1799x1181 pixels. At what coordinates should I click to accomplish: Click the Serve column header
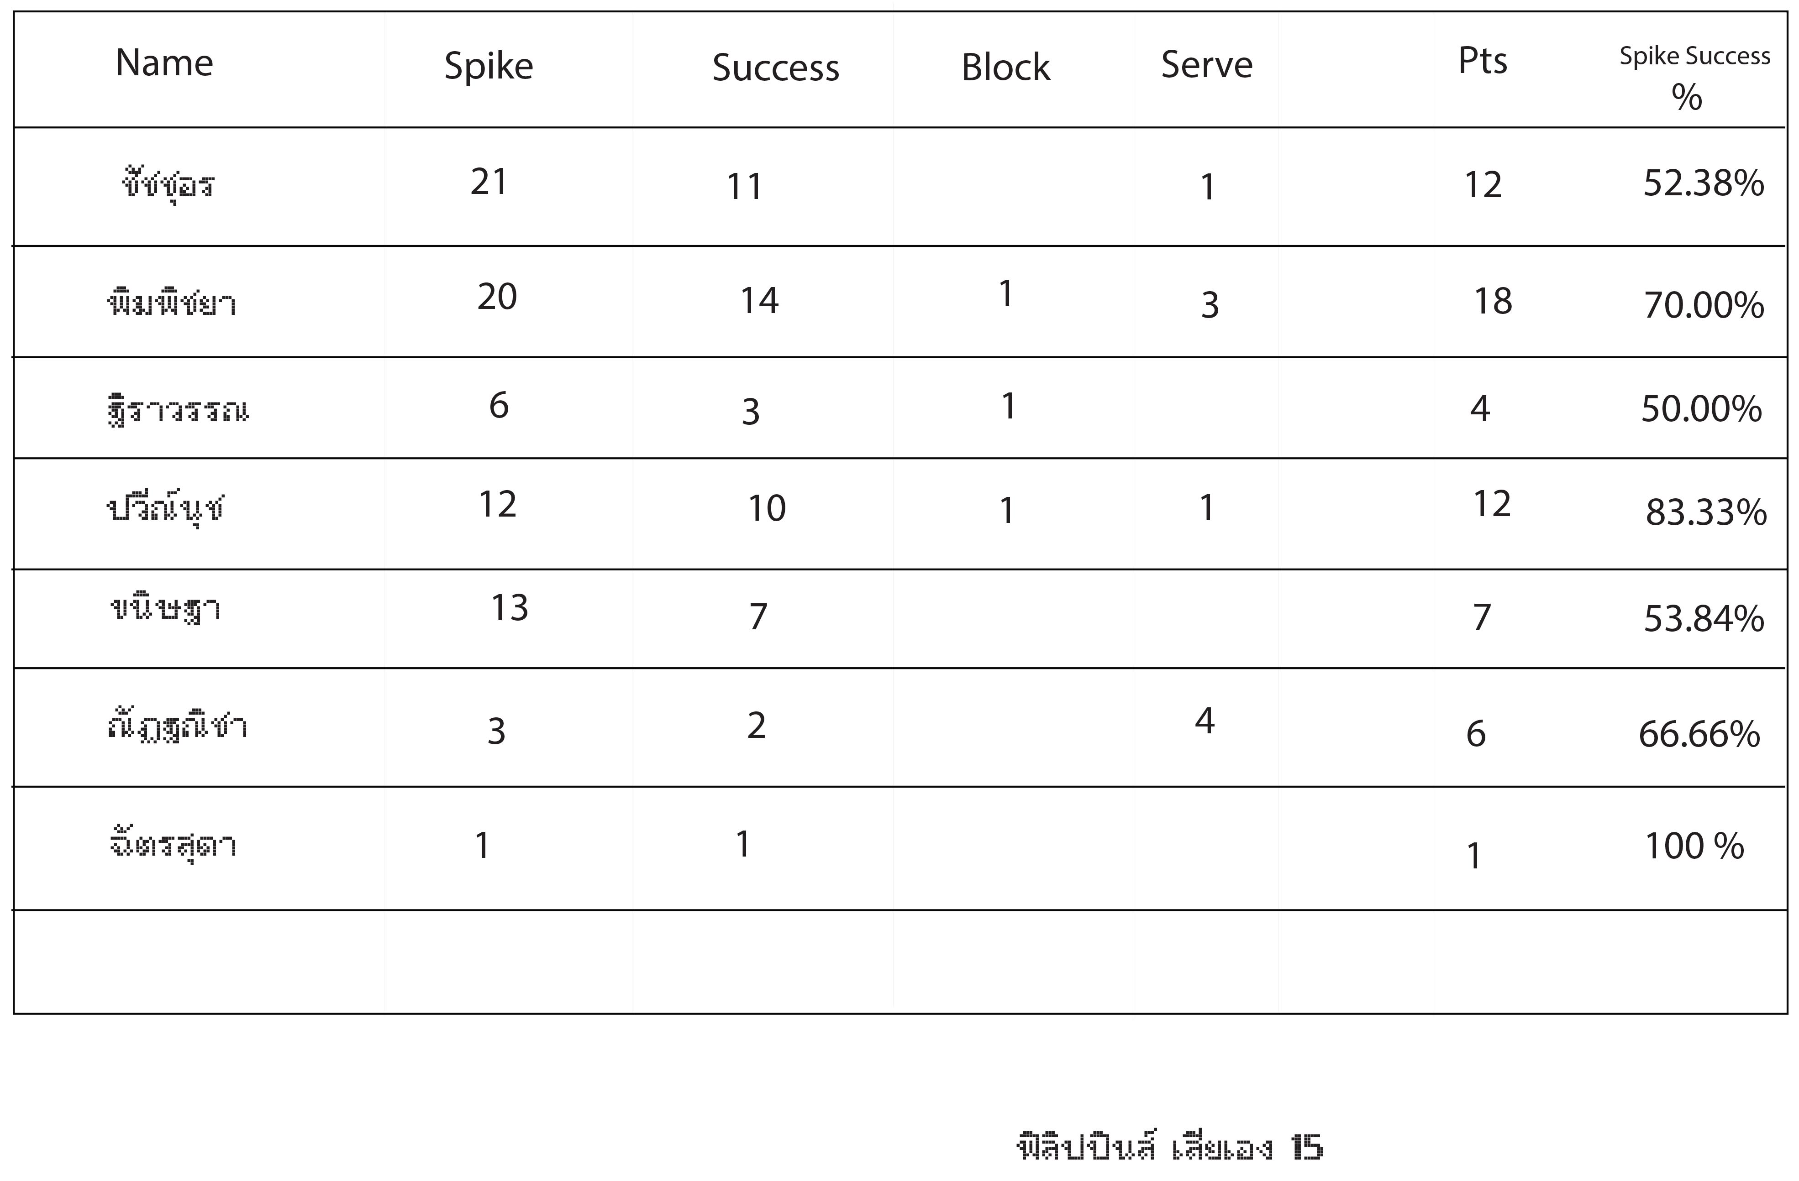point(1206,65)
